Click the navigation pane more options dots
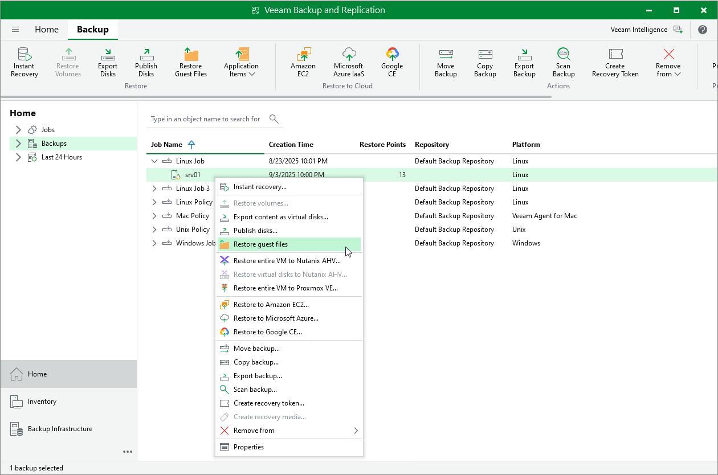This screenshot has width=718, height=475. coord(128,452)
